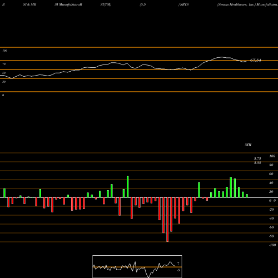
Task: Click the RSI current value 67.54 label
Action: (x=255, y=60)
